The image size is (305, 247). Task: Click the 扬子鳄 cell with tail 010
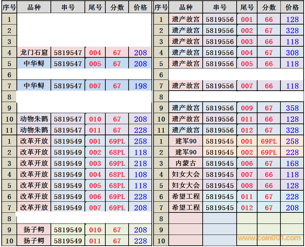click(34, 230)
